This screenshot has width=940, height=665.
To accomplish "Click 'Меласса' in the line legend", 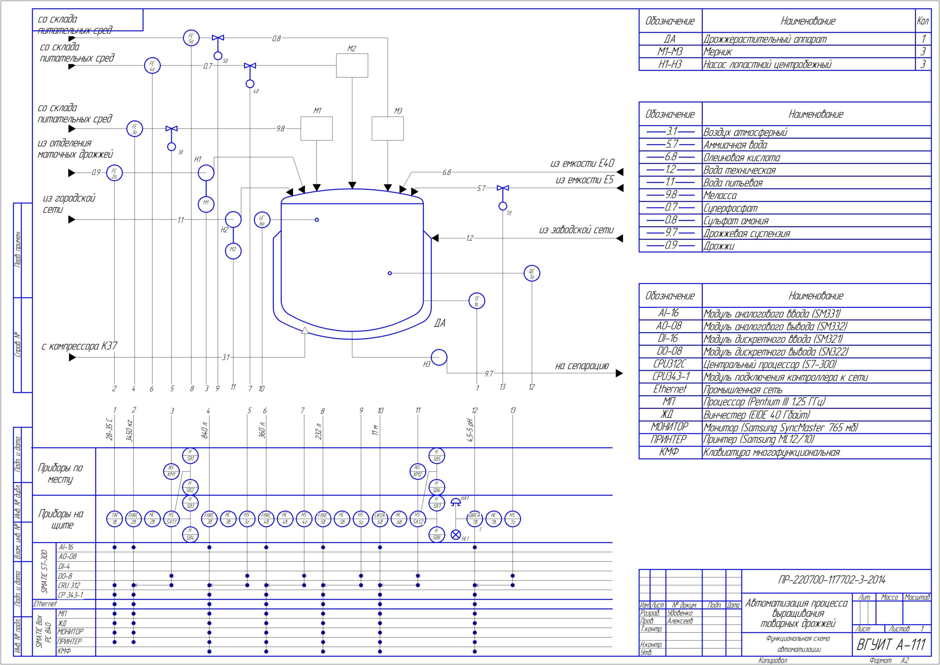I will coord(720,196).
